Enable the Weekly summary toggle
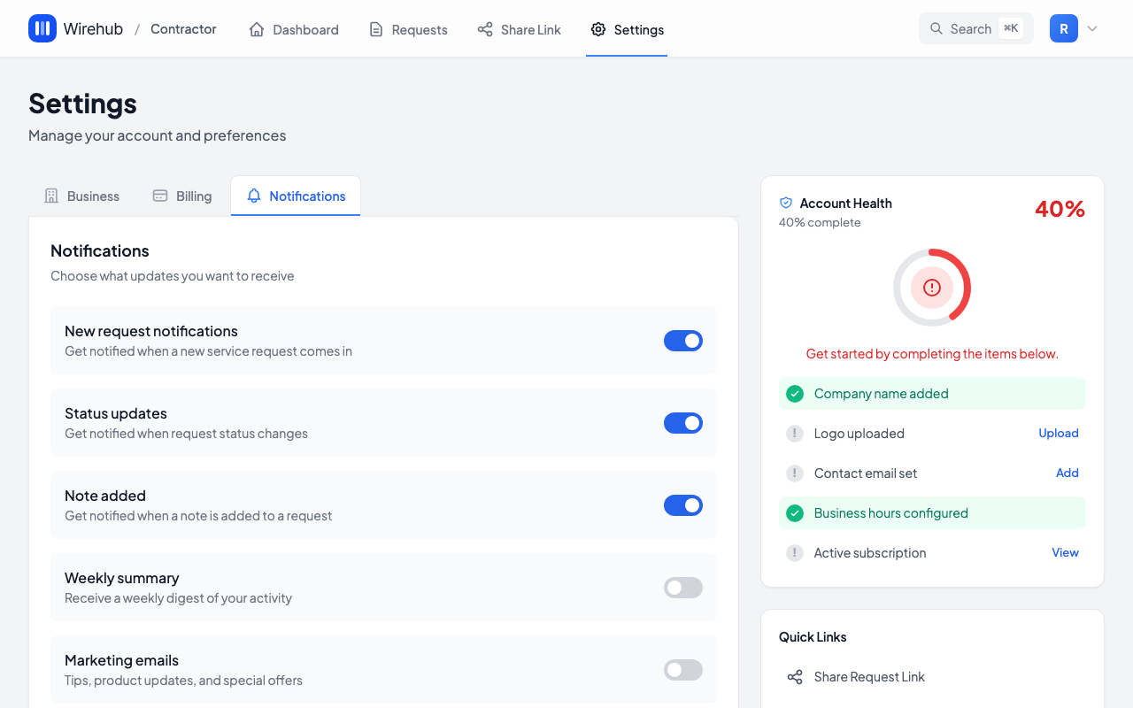 point(682,588)
